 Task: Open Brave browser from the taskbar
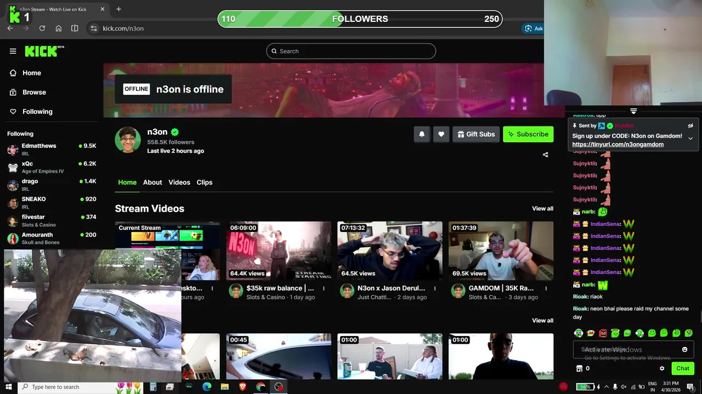[x=242, y=387]
